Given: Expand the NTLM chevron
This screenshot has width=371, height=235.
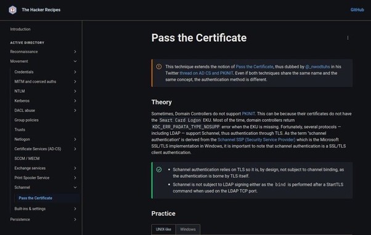Looking at the screenshot, I should pos(75,91).
